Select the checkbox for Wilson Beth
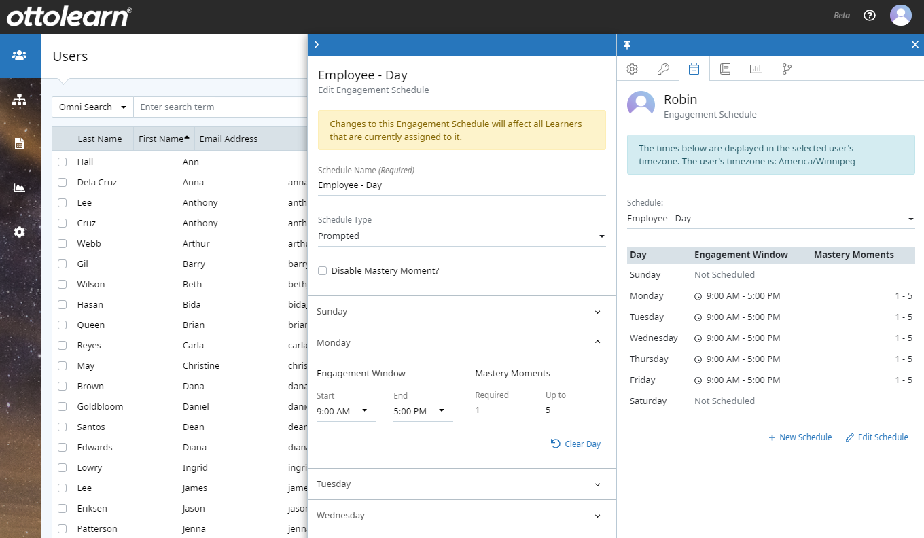 [63, 285]
